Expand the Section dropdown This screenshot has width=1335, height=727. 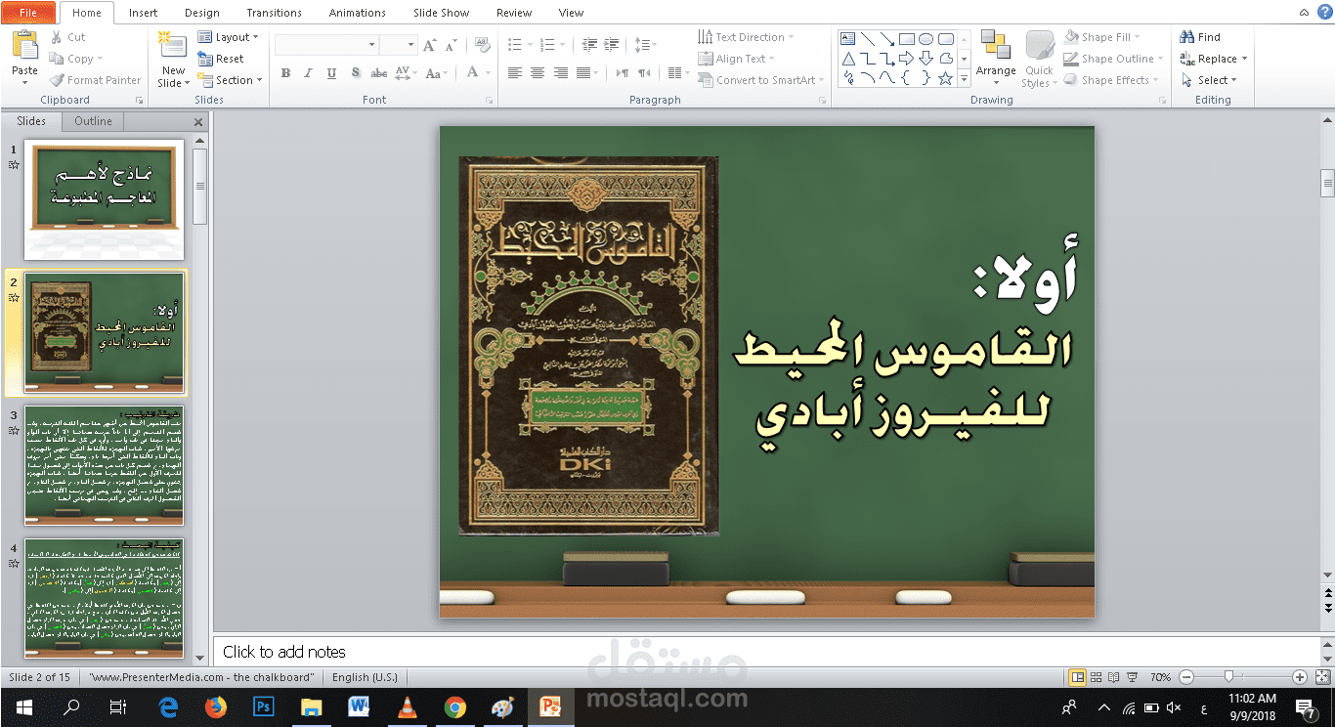[231, 80]
